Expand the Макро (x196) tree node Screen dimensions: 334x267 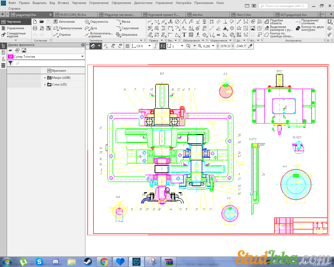(45, 78)
